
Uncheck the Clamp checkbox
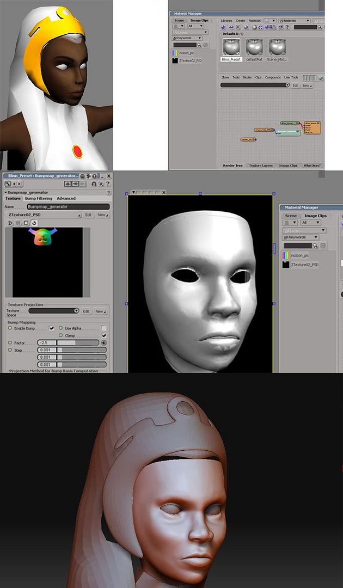tap(103, 335)
